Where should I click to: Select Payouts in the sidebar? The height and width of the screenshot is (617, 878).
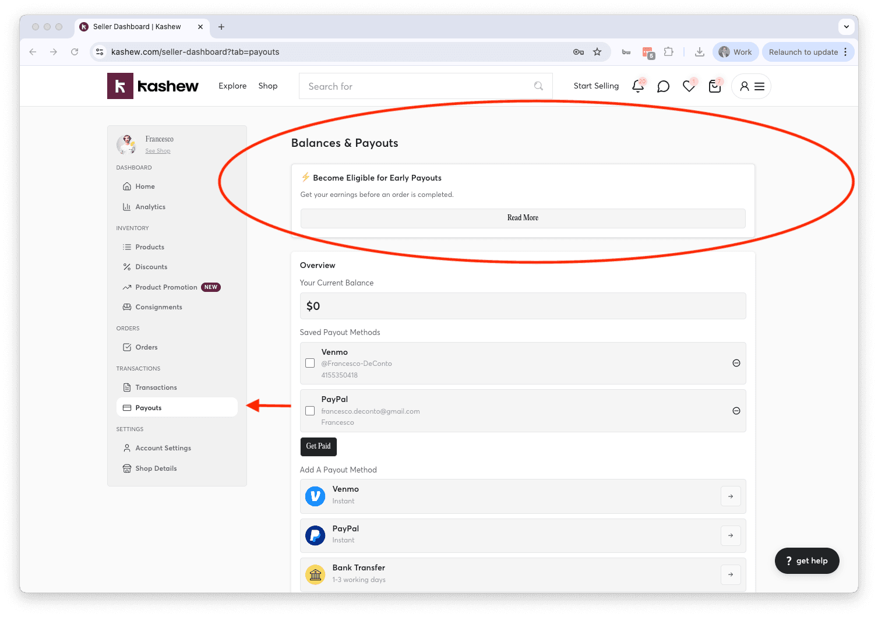tap(177, 407)
